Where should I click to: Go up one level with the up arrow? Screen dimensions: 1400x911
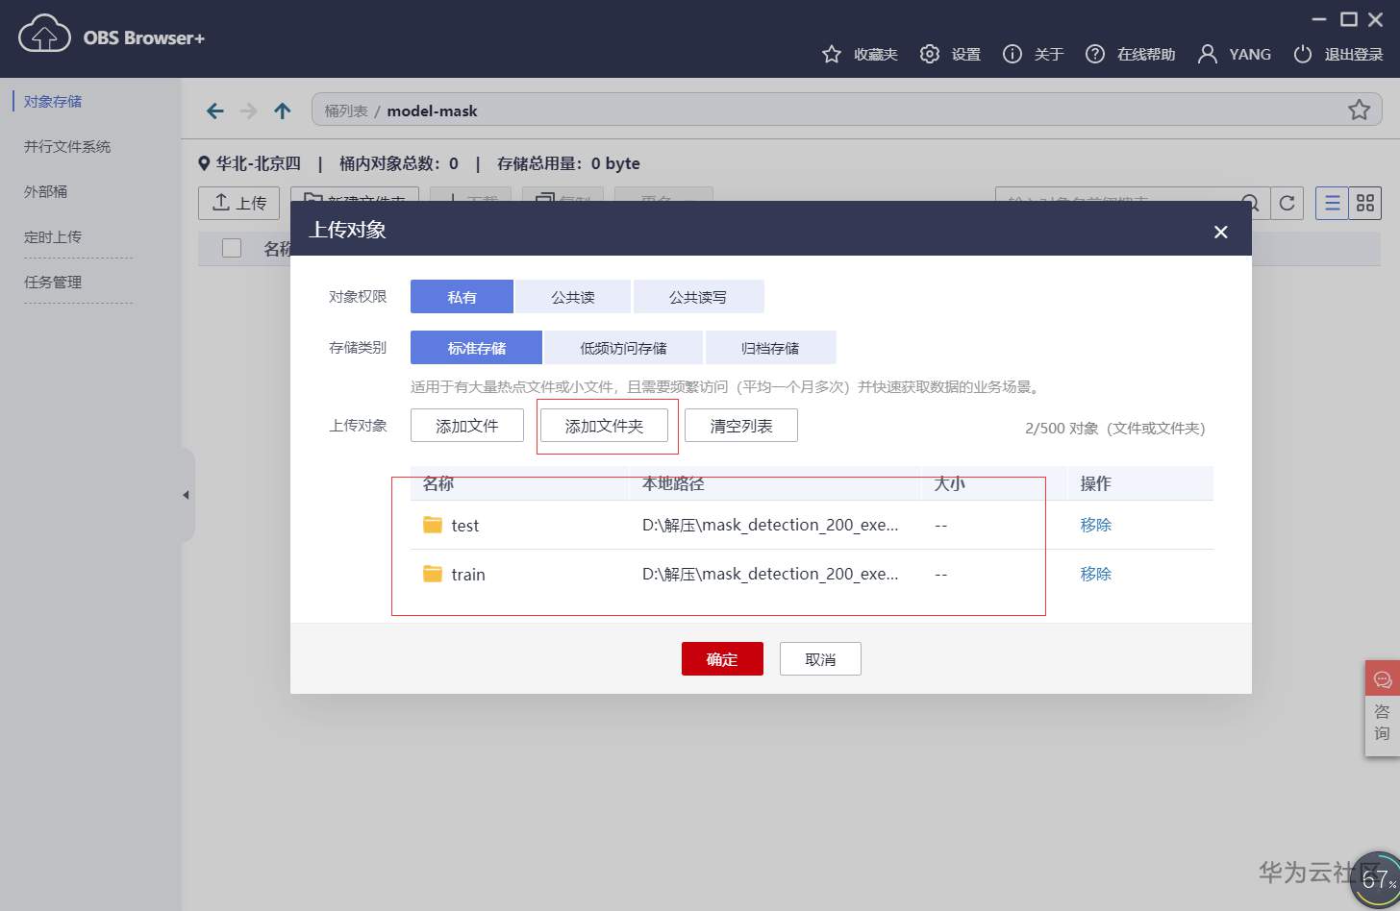point(282,111)
